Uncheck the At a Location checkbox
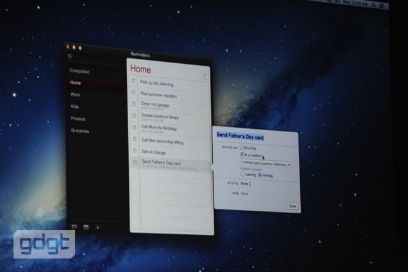This screenshot has height=272, width=408. click(242, 155)
